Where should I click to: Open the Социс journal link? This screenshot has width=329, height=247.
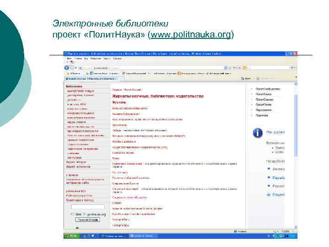tap(117, 203)
